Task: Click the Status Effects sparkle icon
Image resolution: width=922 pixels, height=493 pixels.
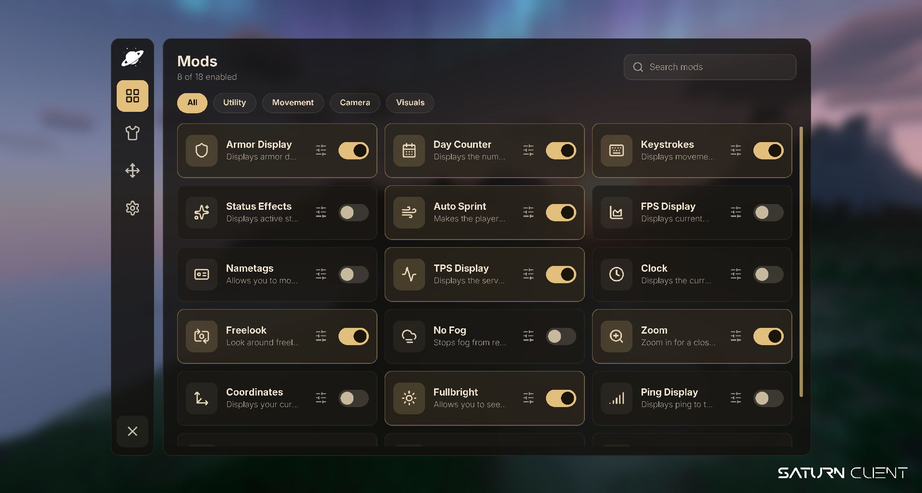Action: 202,213
